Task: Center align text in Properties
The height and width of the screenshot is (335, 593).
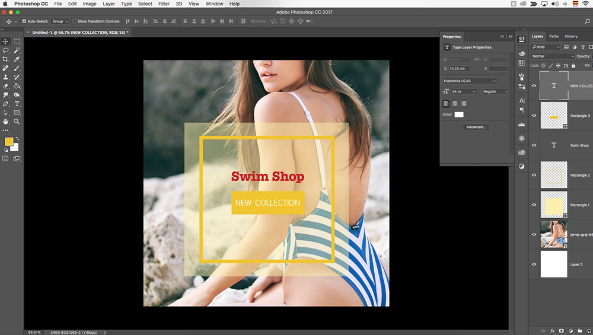Action: coord(455,103)
